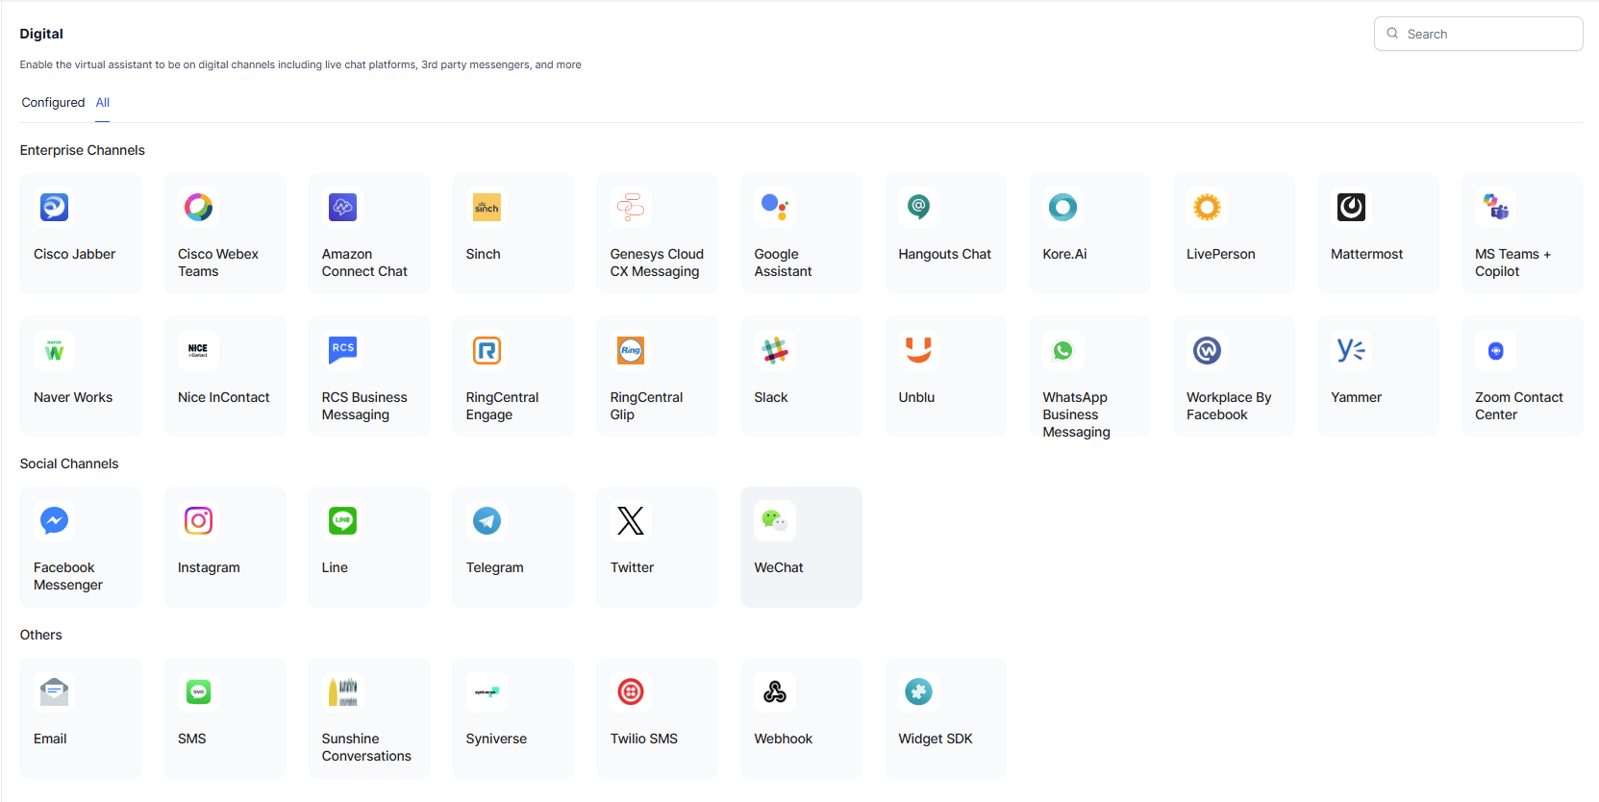Open the WhatsApp Business Messaging icon
This screenshot has width=1599, height=802.
(x=1062, y=351)
